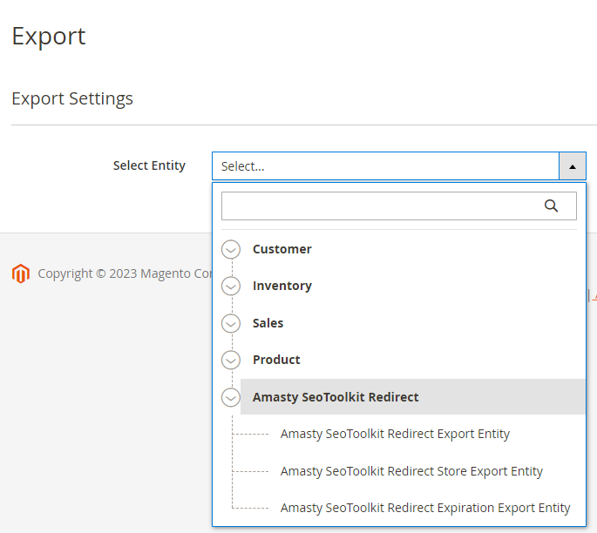Collapse the Amasty SeoToolkit Redirect chevron

pyautogui.click(x=231, y=397)
